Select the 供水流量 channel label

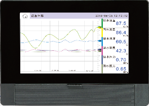coord(109,20)
